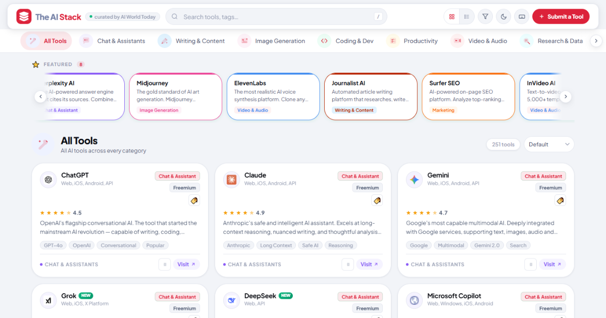Viewport: 606px width, 318px height.
Task: Open the Image Generation category tab
Action: pos(272,41)
